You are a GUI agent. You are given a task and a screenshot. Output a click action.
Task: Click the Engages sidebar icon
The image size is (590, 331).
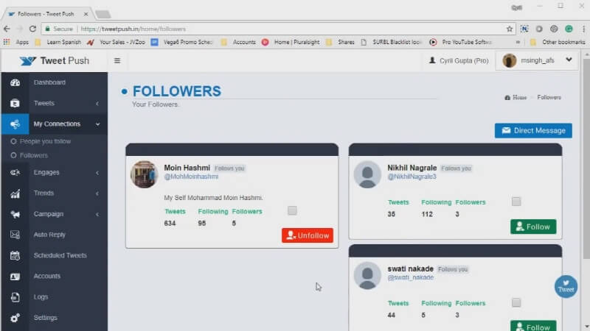(x=15, y=172)
